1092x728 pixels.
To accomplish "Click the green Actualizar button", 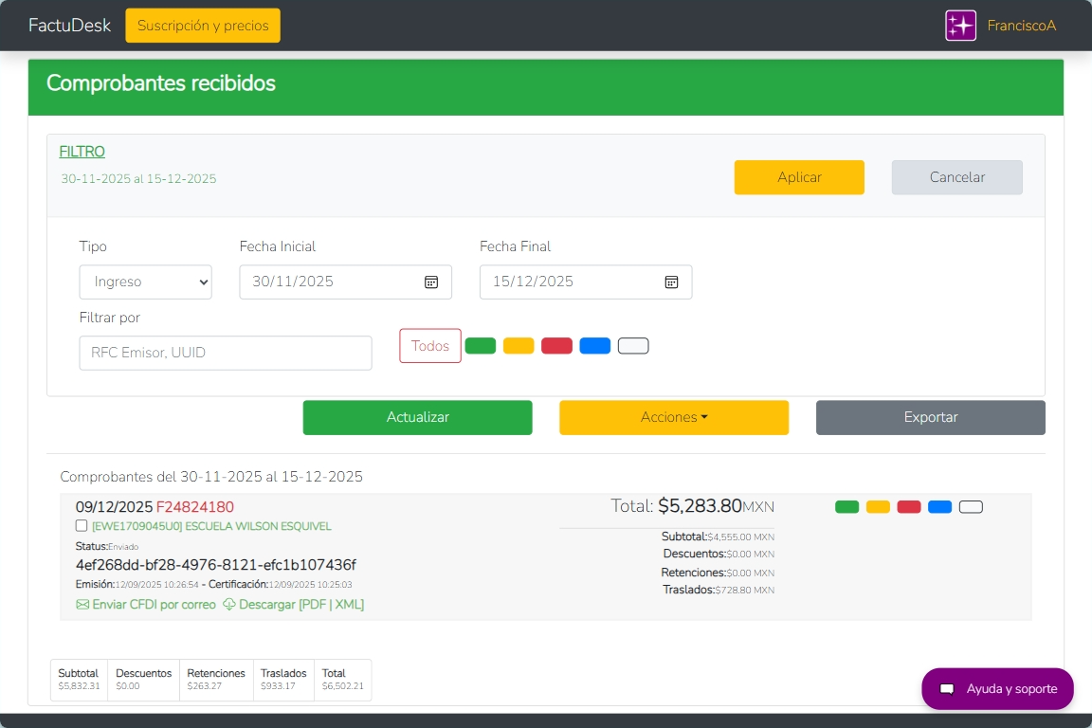I will point(417,417).
